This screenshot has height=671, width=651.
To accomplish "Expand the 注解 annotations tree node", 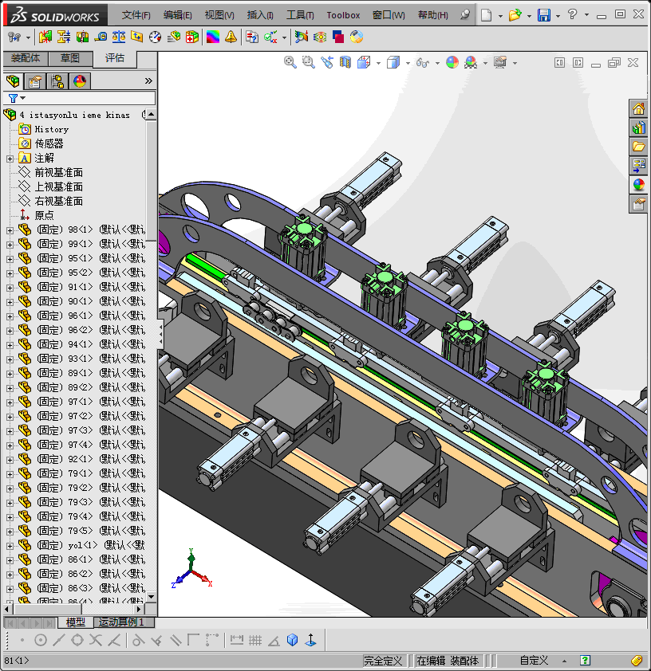I will [10, 159].
